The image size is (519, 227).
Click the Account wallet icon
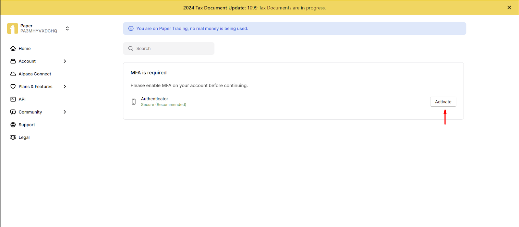pyautogui.click(x=13, y=61)
